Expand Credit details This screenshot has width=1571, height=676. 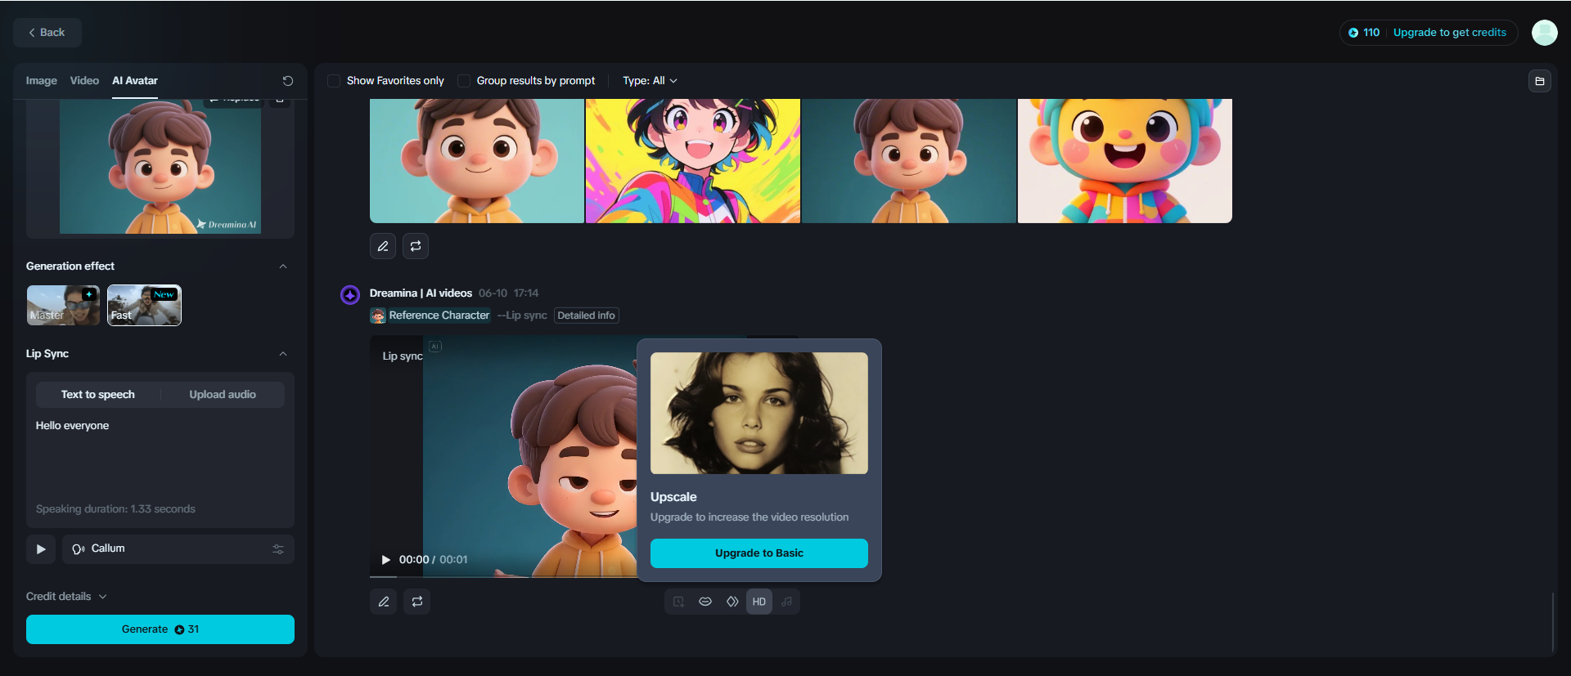tap(66, 597)
